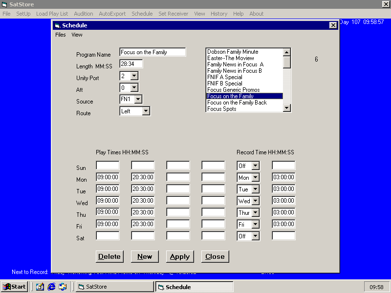
Task: Click Monday's first play time 09:00:00
Action: [108, 177]
